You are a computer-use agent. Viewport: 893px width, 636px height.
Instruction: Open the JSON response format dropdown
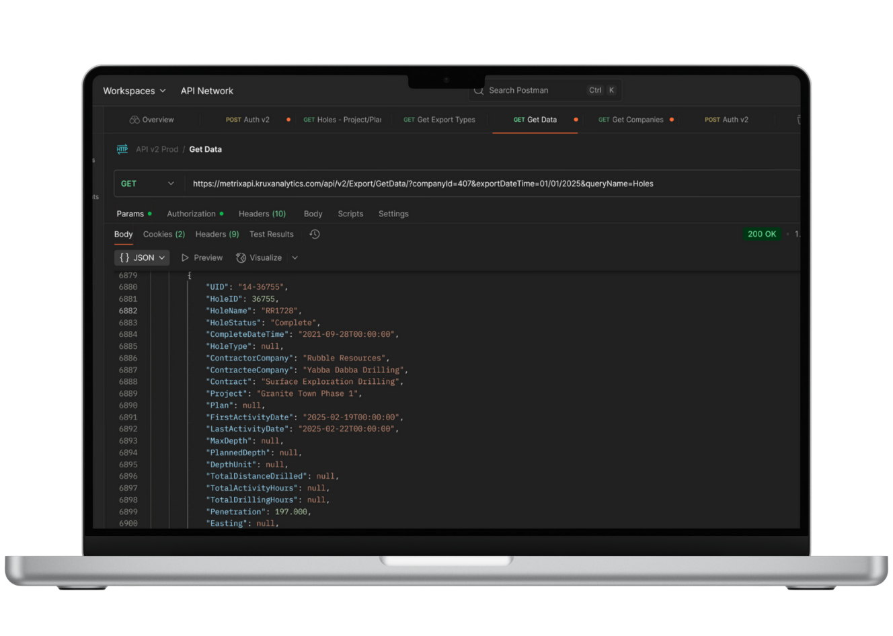pos(160,257)
